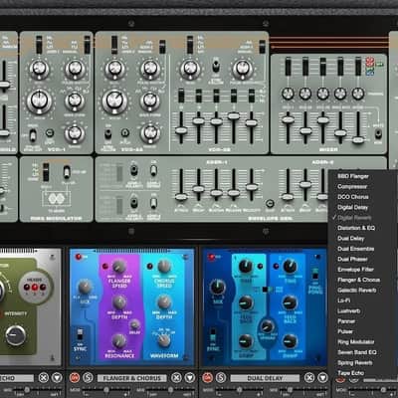Click the Dual Delay effect name label

coord(265,378)
